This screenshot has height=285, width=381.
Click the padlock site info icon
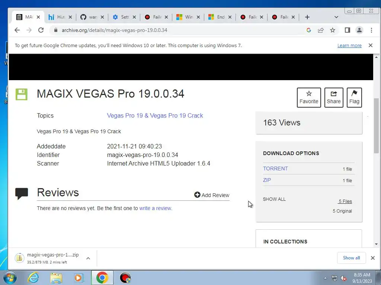click(56, 30)
